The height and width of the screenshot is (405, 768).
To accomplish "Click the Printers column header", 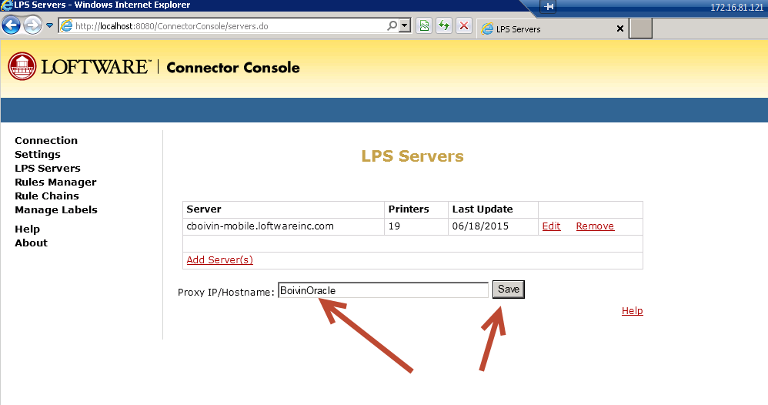I will (x=416, y=209).
